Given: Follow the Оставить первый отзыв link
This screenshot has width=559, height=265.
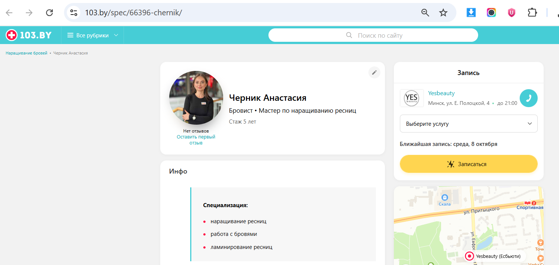Looking at the screenshot, I should pos(196,140).
